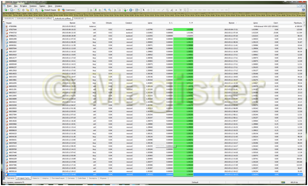Open the Алерты terminal tab

click(46, 178)
